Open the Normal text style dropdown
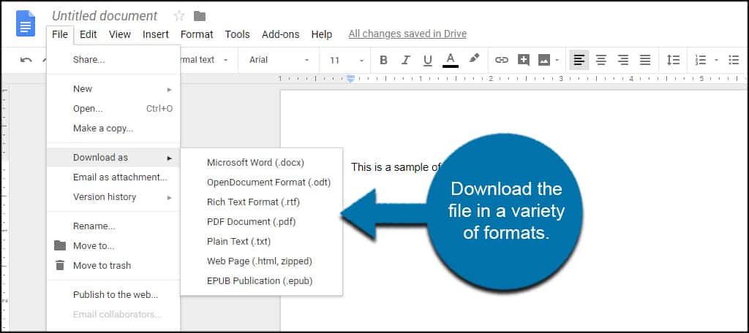749x333 pixels. click(205, 60)
